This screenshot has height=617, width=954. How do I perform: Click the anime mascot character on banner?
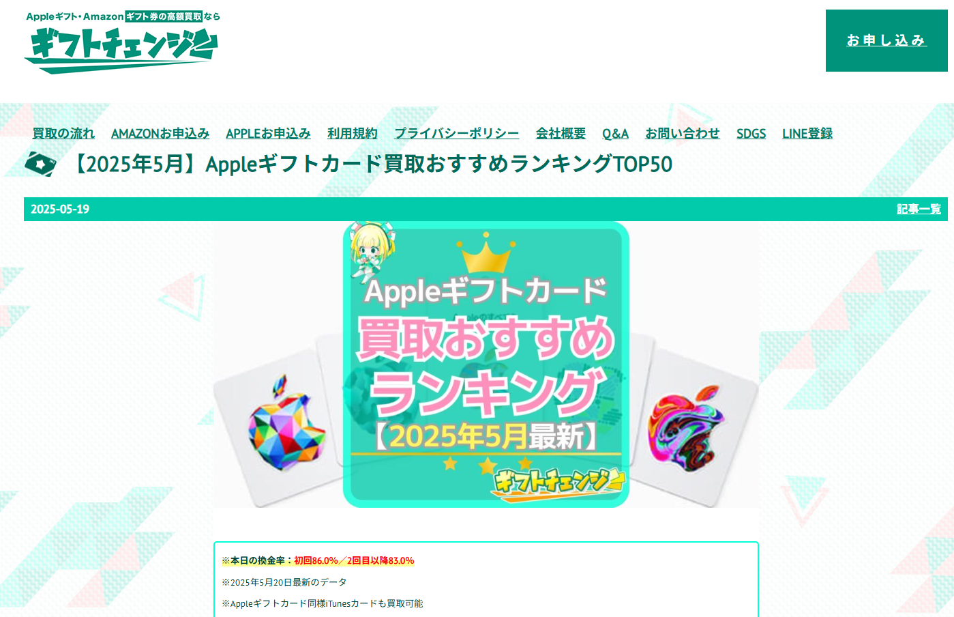(370, 250)
